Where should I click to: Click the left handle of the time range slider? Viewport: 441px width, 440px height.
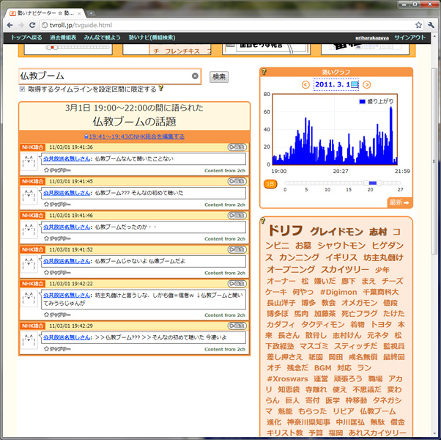coord(366,183)
